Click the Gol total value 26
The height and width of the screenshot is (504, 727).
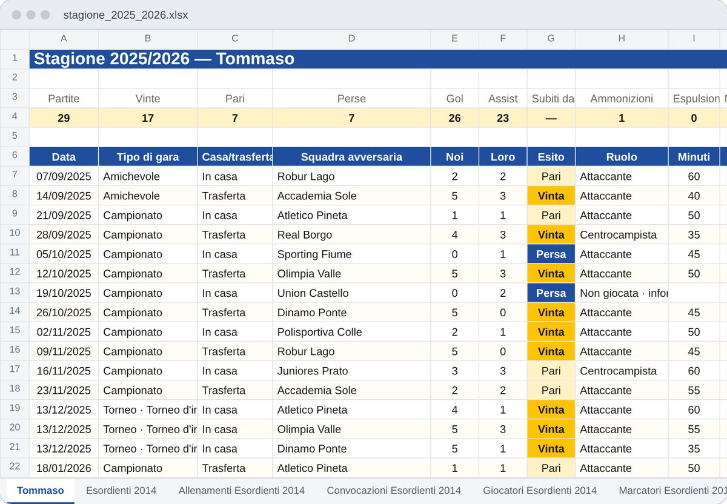(454, 118)
